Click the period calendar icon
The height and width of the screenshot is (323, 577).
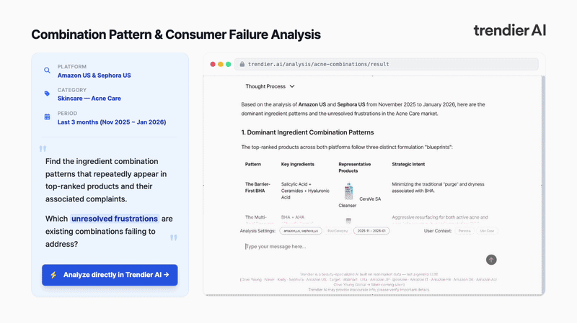(x=47, y=117)
